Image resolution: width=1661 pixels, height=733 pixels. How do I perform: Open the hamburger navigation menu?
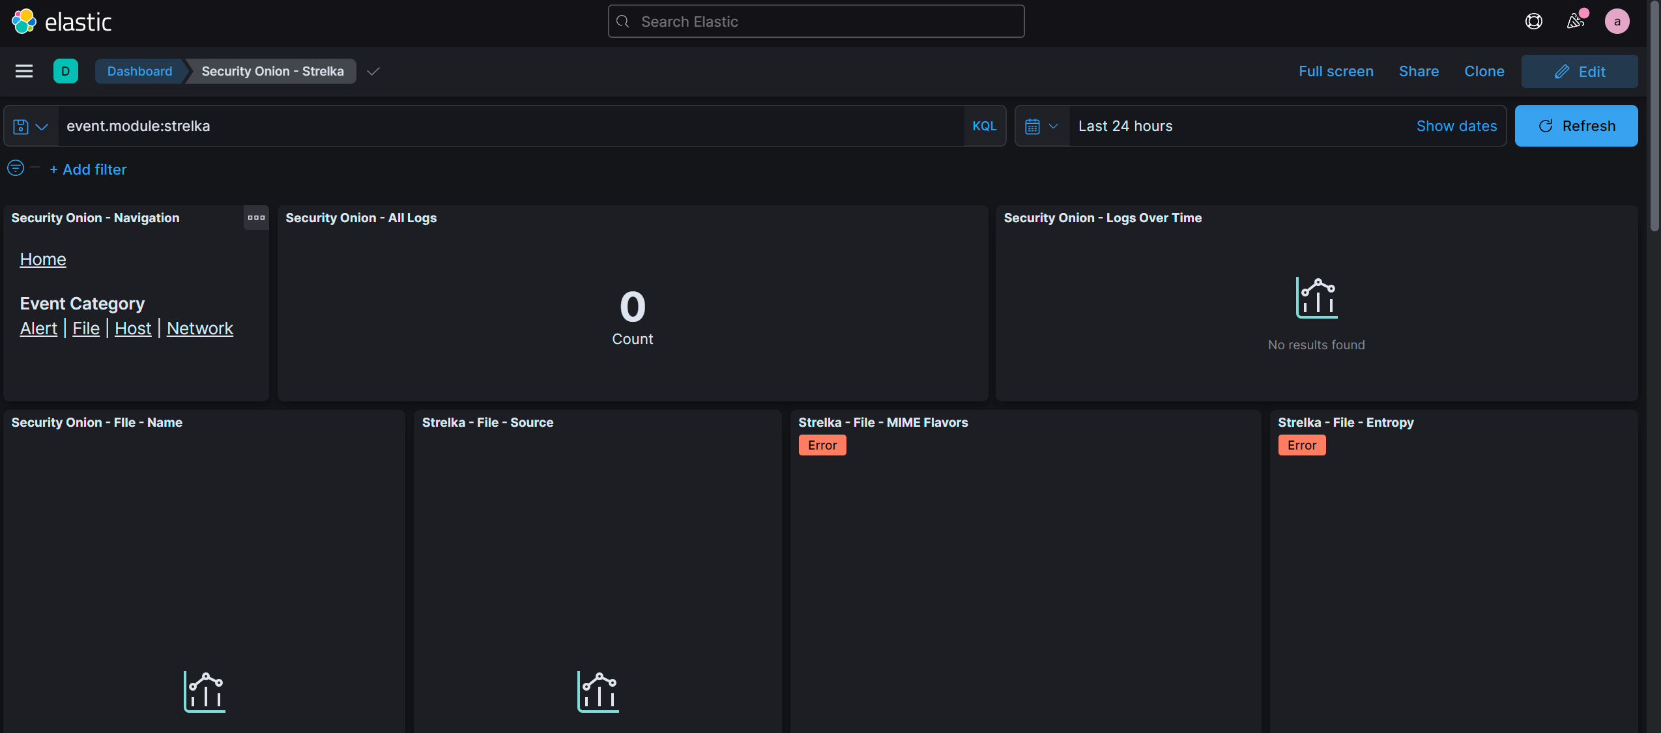pyautogui.click(x=24, y=71)
